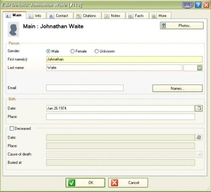Open the Contact tab
This screenshot has height=192, width=211.
pyautogui.click(x=60, y=16)
